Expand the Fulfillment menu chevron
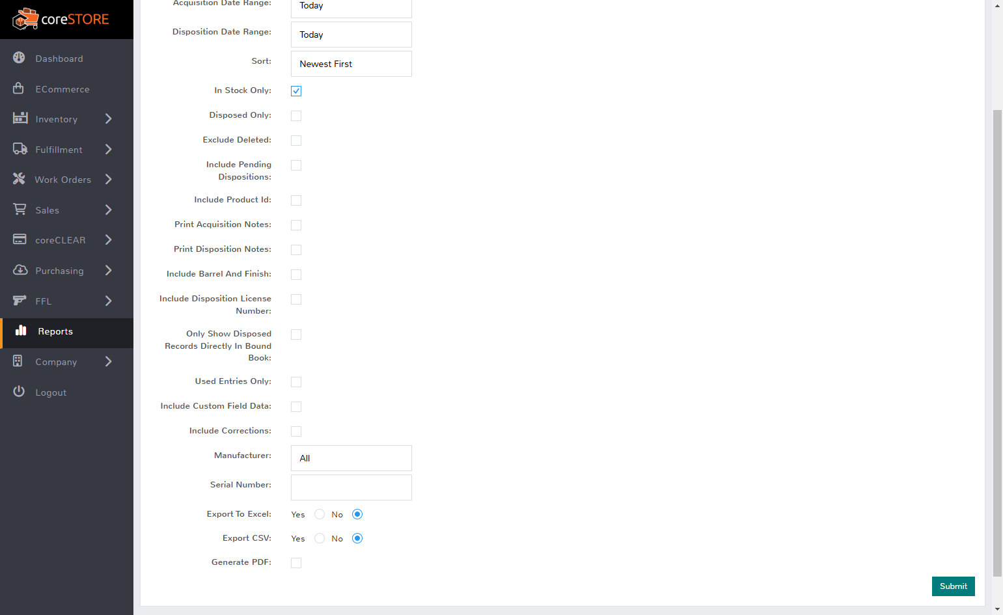 coord(109,149)
